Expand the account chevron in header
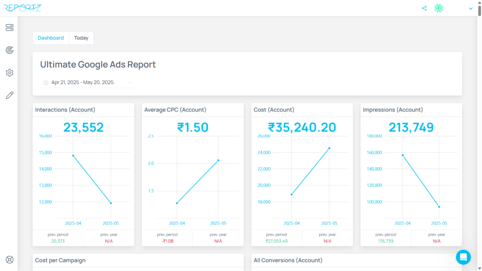The image size is (482, 271). click(471, 8)
